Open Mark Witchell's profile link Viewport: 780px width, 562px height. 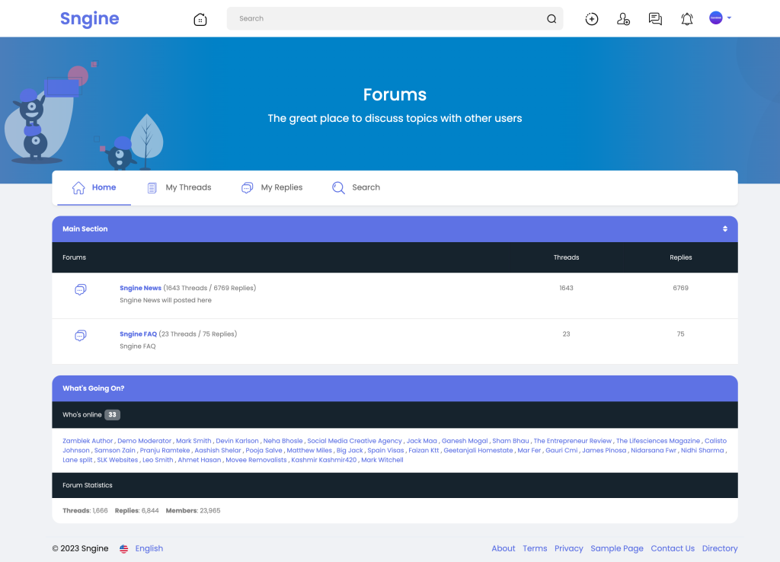tap(382, 459)
